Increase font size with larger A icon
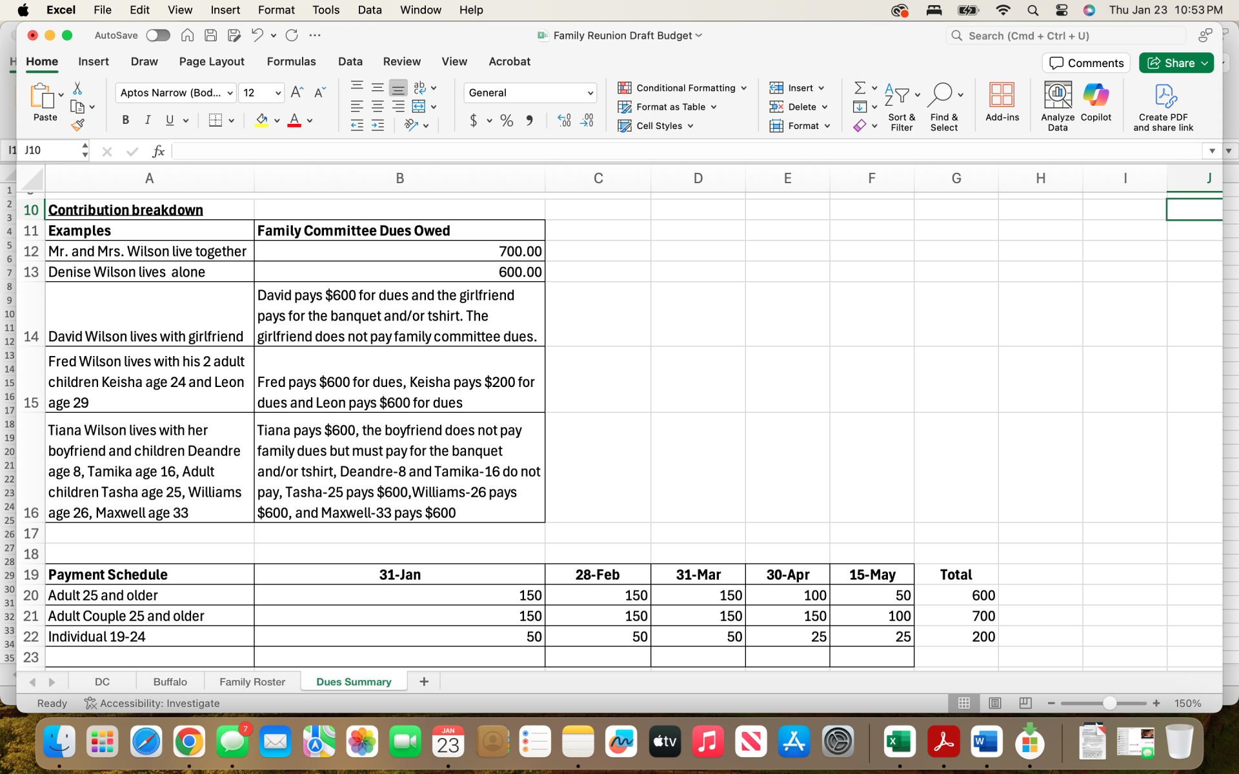Screen dimensions: 1239x774 (297, 92)
